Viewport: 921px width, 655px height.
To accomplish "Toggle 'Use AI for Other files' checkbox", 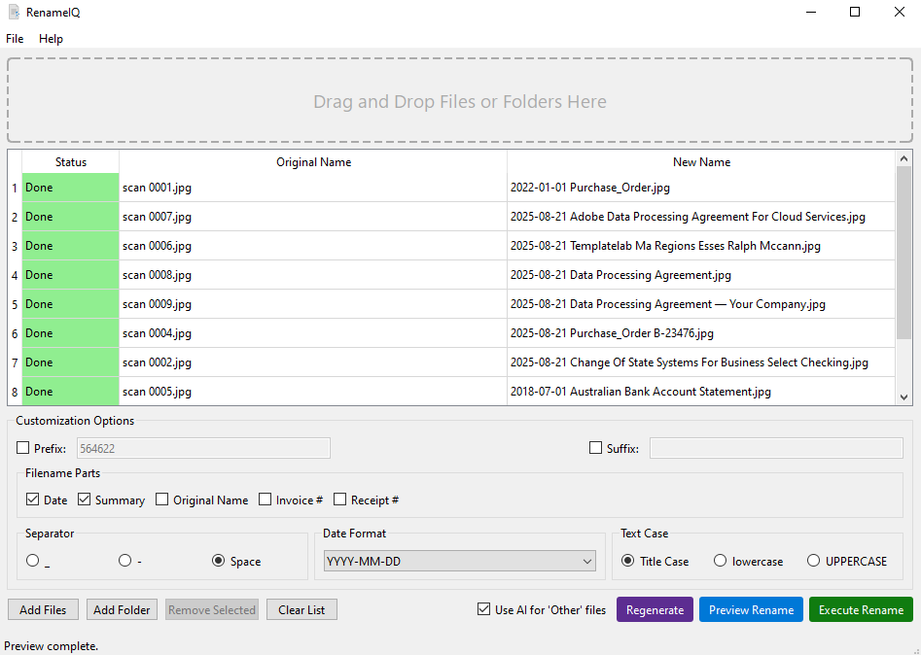I will 484,610.
